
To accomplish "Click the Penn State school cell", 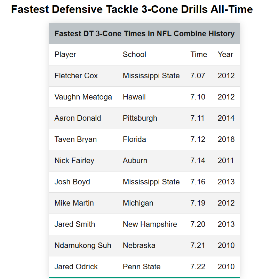I will [142, 267].
